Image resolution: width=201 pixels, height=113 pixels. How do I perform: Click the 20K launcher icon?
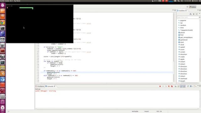[x=3, y=40]
